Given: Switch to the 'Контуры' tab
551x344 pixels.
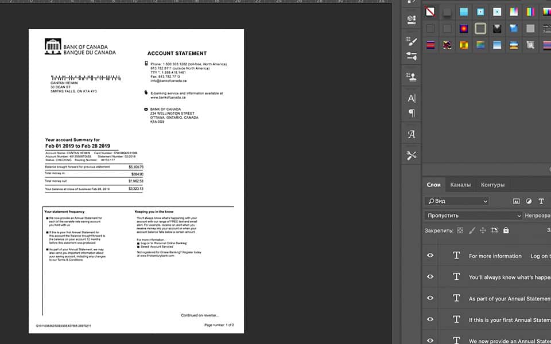Looking at the screenshot, I should (x=492, y=185).
